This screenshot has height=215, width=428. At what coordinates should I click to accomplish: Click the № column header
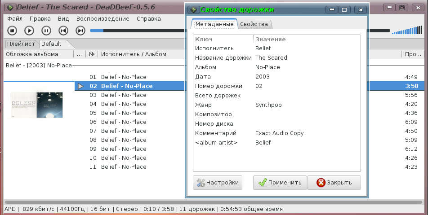pyautogui.click(x=92, y=54)
